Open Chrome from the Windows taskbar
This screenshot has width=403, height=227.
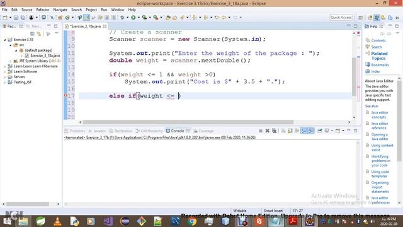click(x=191, y=221)
